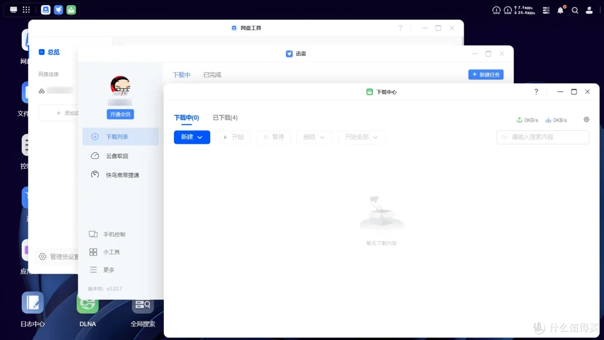Viewport: 604px width, 340px height.
Task: Click the 暂停 button
Action: (274, 137)
